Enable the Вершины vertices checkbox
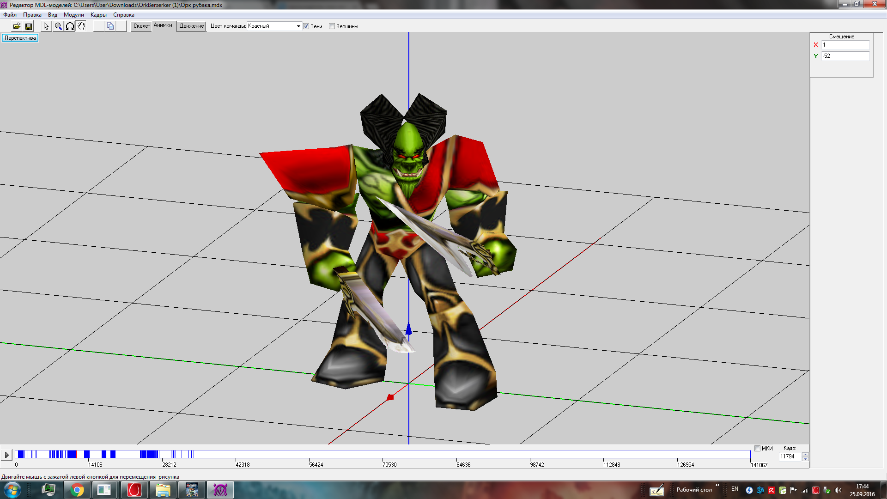The height and width of the screenshot is (499, 887). [332, 26]
